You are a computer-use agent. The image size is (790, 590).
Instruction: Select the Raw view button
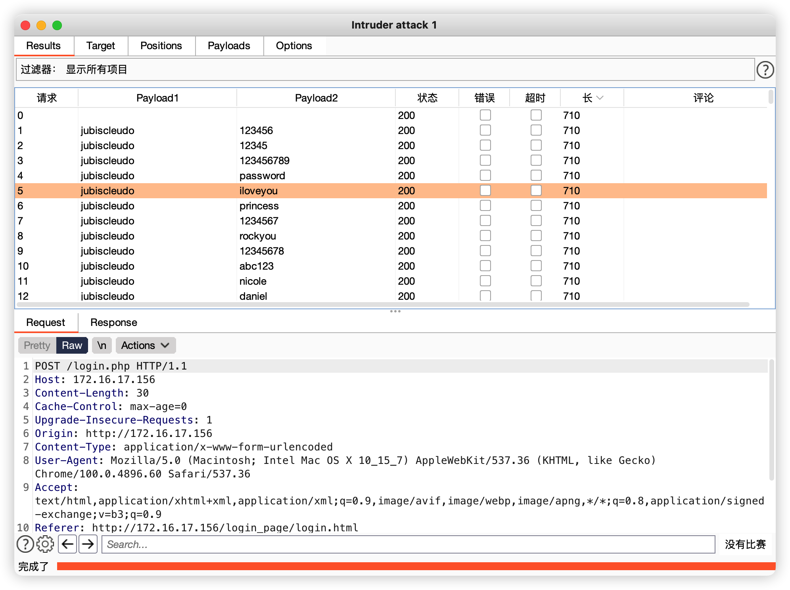click(72, 345)
